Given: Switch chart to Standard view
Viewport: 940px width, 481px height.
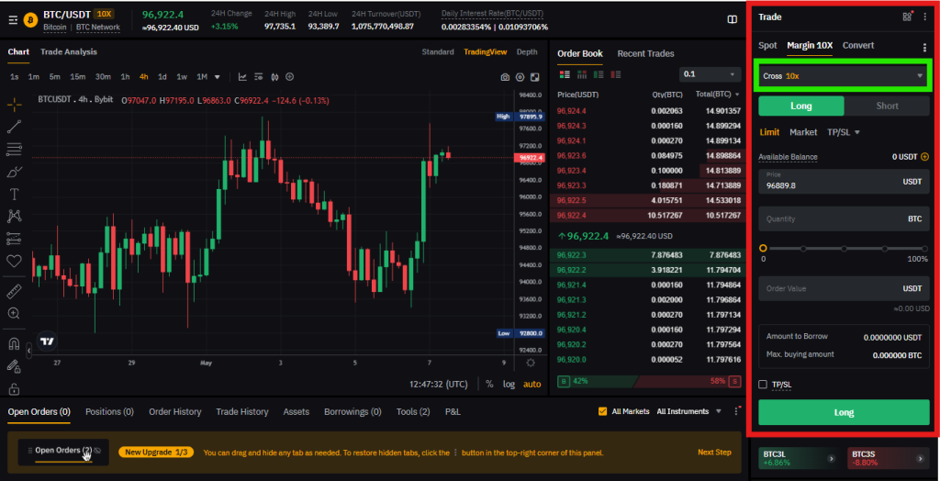Looking at the screenshot, I should click(438, 52).
